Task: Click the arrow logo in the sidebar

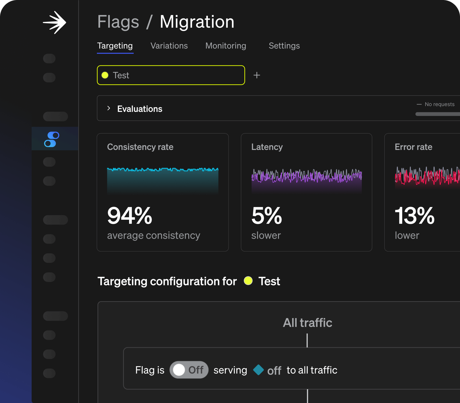Action: (55, 22)
